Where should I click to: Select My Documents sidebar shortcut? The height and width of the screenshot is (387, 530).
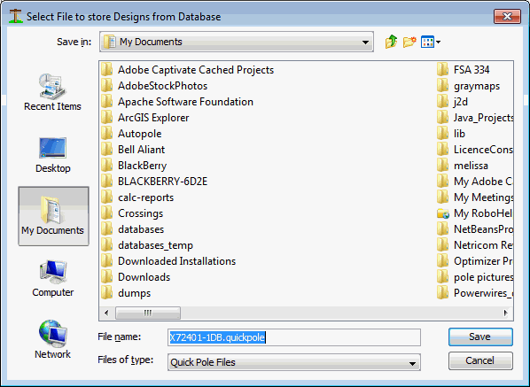tap(53, 216)
